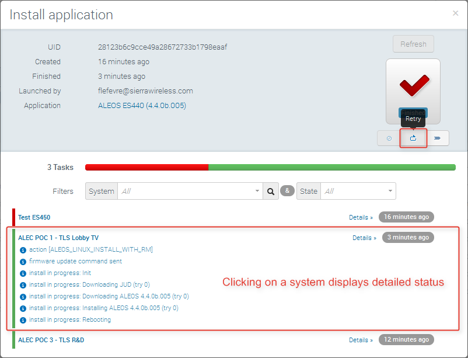This screenshot has width=468, height=358.
Task: Click the red failed portion of progress bar
Action: (x=146, y=168)
